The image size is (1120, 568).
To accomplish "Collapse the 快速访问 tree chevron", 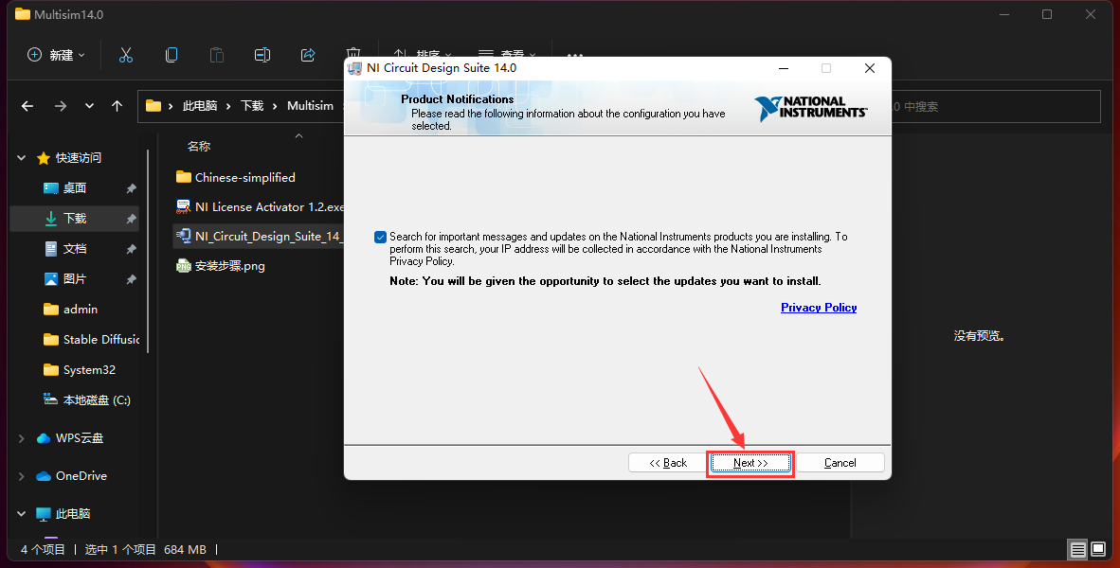I will pos(22,158).
